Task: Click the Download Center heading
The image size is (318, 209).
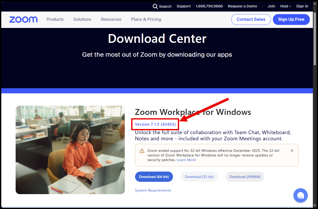Action: [157, 39]
